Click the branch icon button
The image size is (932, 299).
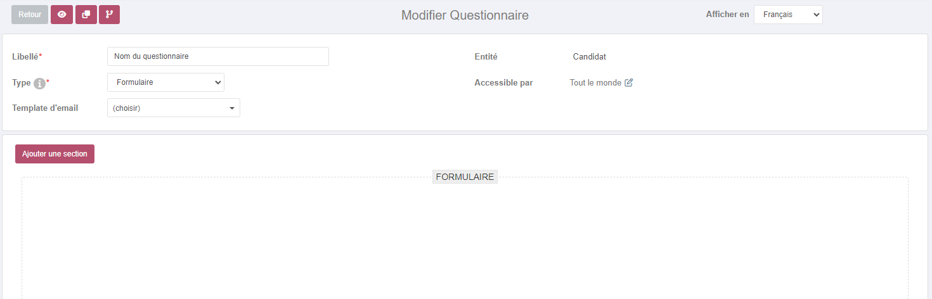(x=109, y=15)
